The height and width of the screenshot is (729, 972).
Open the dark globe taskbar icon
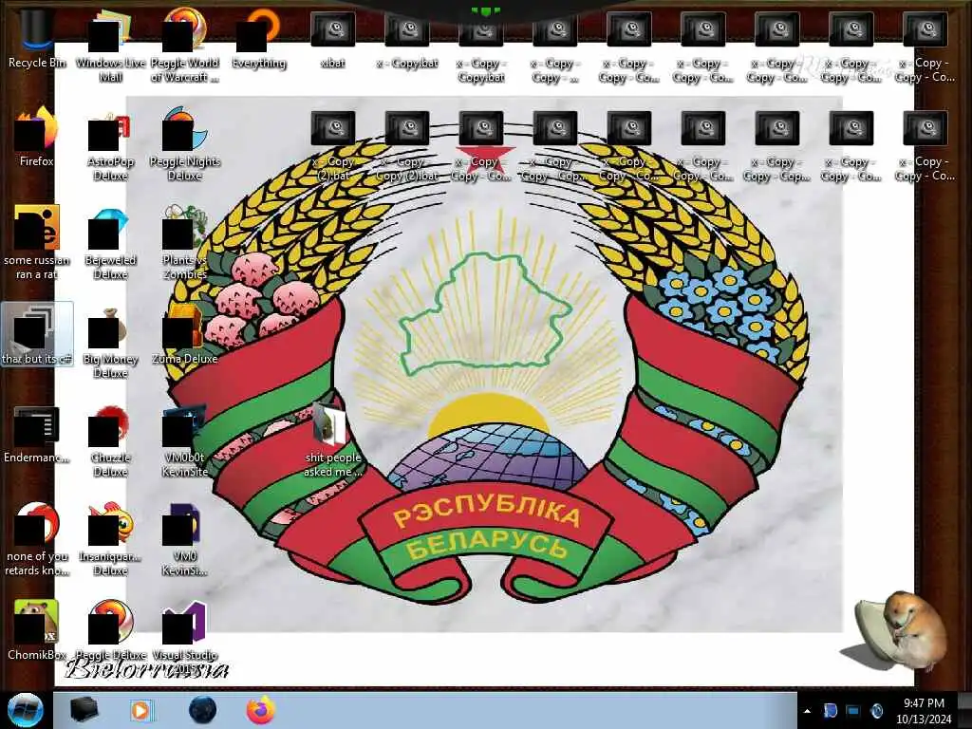point(202,710)
